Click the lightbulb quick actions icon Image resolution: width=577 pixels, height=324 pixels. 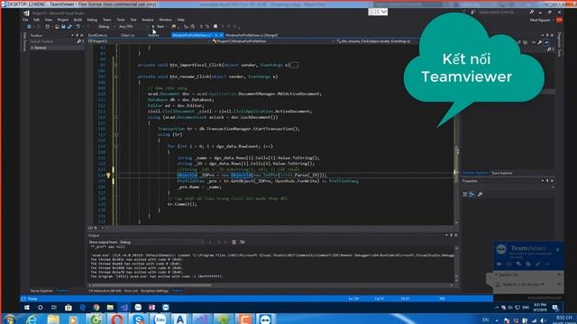coord(108,175)
